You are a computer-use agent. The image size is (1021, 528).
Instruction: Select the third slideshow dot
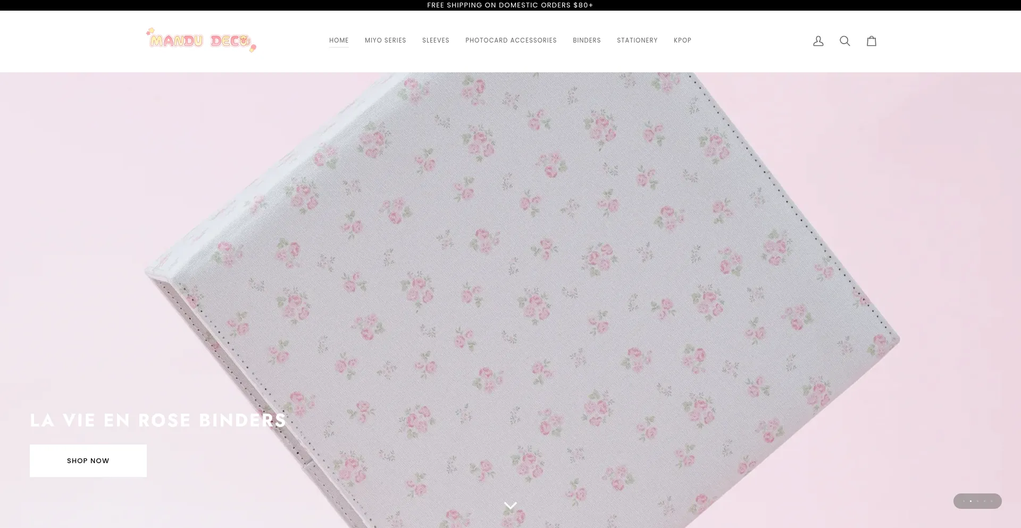coord(977,501)
